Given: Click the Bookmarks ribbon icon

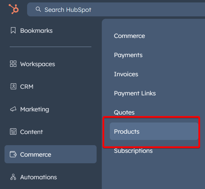Looking at the screenshot, I should pos(13,30).
